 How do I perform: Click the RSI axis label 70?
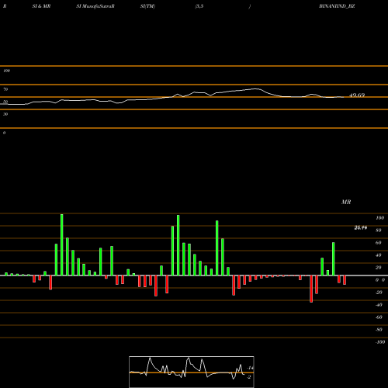[x=5, y=89]
